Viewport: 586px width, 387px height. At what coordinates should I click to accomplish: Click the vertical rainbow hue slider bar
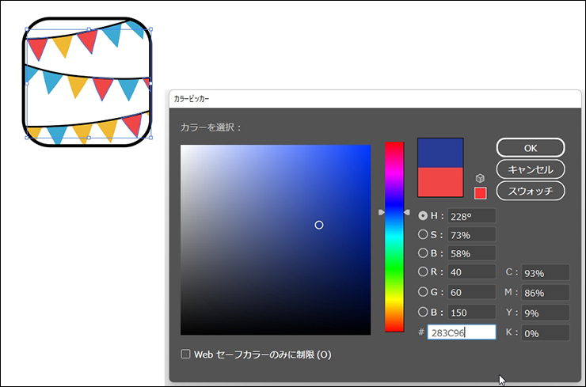pyautogui.click(x=394, y=237)
